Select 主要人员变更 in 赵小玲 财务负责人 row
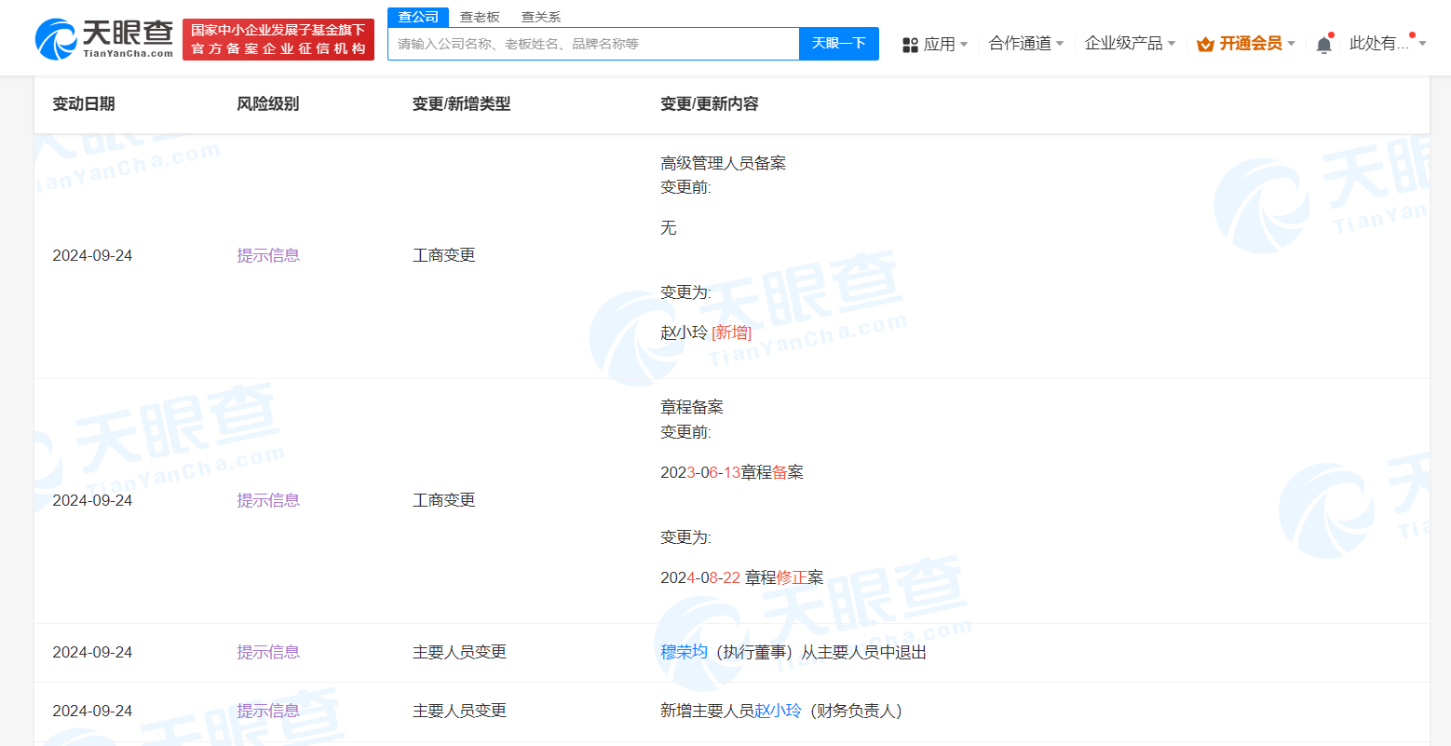 coord(459,711)
